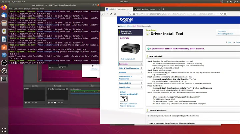Add a source in OBS Sources panel

[x=49, y=102]
